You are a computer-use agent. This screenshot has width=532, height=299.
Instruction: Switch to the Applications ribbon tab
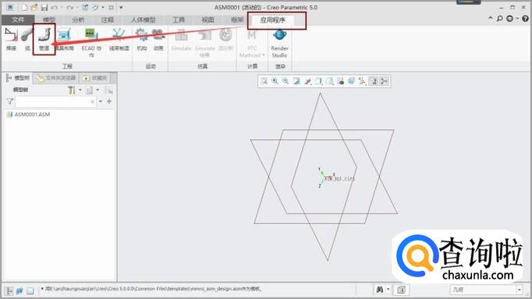coord(273,20)
